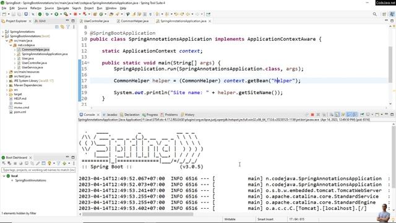
Task: Click the red Stop toolbar icon
Action: click(x=75, y=14)
